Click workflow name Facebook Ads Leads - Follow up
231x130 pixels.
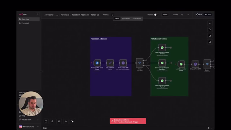pos(85,15)
